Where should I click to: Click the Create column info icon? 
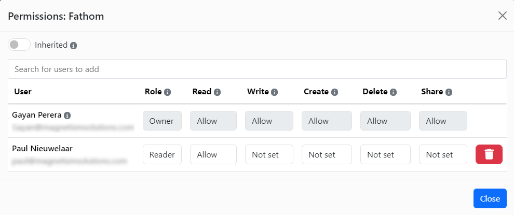(334, 92)
